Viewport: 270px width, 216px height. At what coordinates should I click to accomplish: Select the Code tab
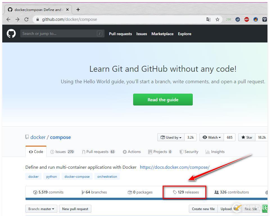[36, 152]
